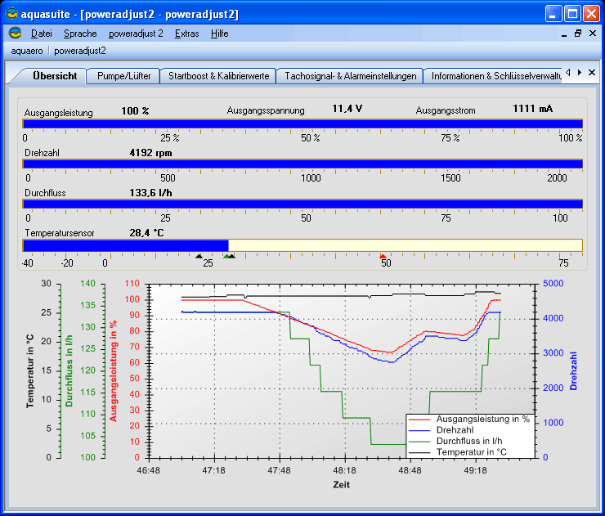Select the aquaero device button
Image resolution: width=605 pixels, height=516 pixels.
(x=27, y=51)
